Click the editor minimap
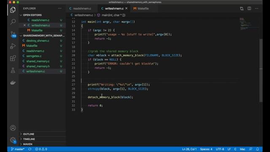 point(249,24)
